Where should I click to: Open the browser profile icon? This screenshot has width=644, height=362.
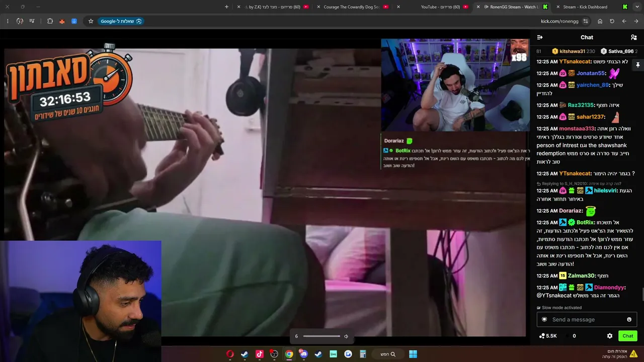pyautogui.click(x=20, y=21)
